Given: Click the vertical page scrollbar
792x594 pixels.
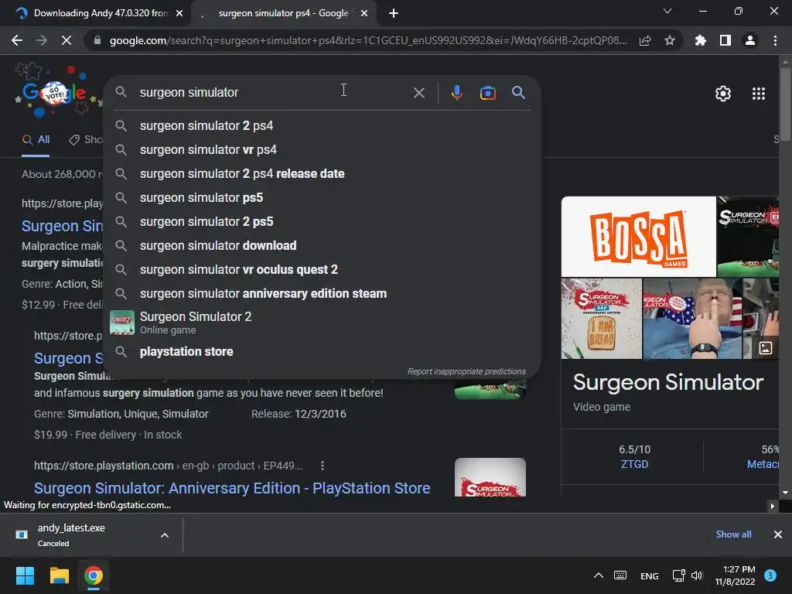Looking at the screenshot, I should pos(785,104).
